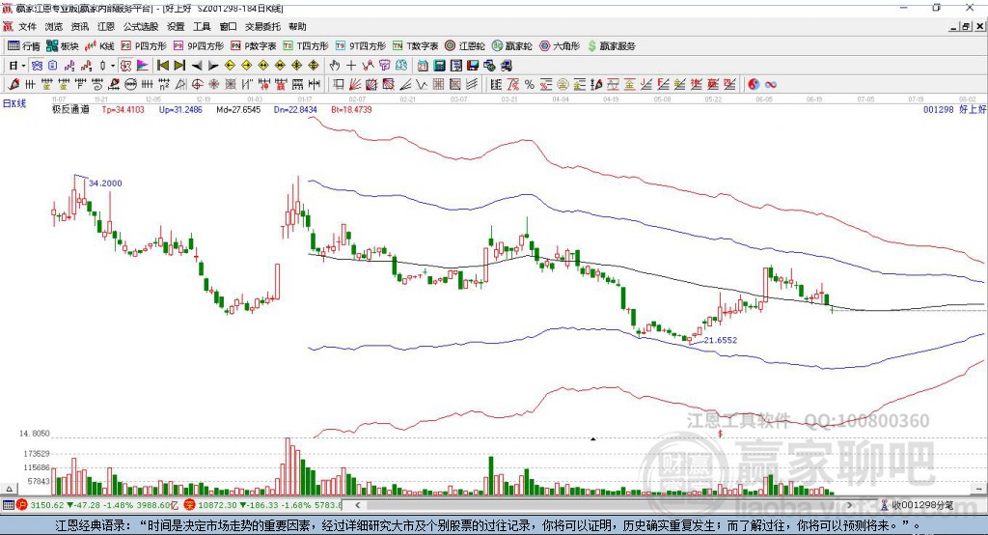Click the red pencil drawing tool
This screenshot has height=535, width=988.
(x=14, y=85)
